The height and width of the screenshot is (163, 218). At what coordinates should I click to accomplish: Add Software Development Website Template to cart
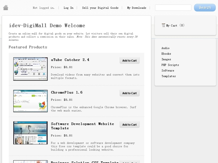[129, 125]
